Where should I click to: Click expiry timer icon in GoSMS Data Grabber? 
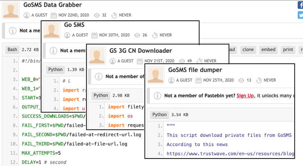[x=114, y=15]
